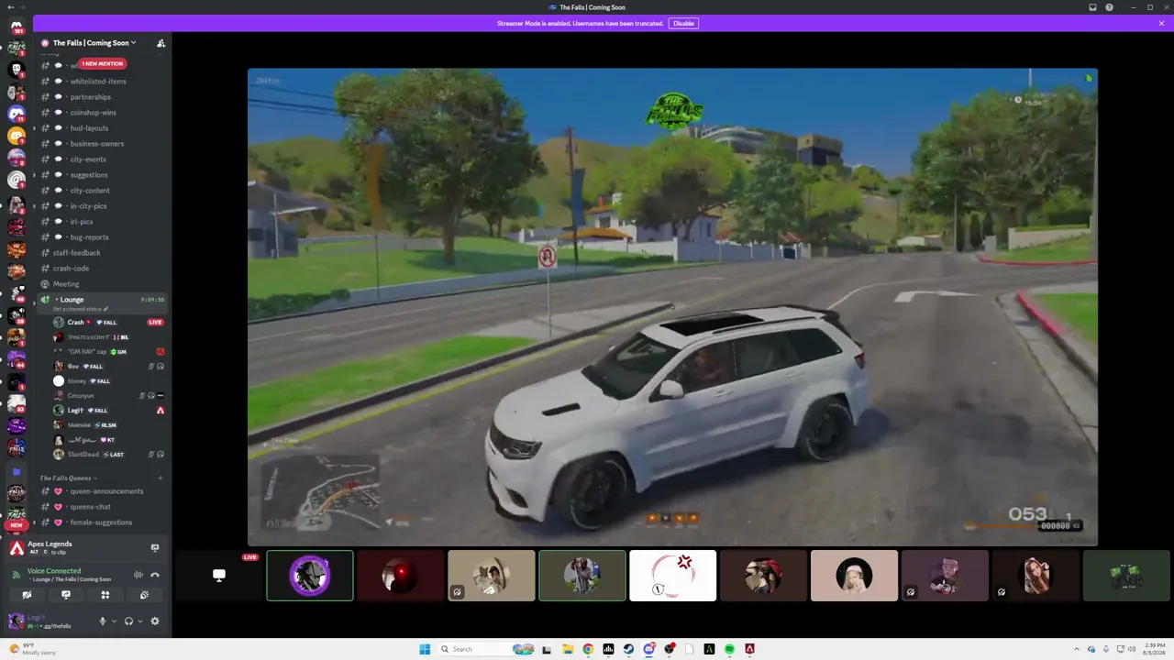Launch the activities grid icon
Screen dimensions: 1174x660
click(x=105, y=595)
